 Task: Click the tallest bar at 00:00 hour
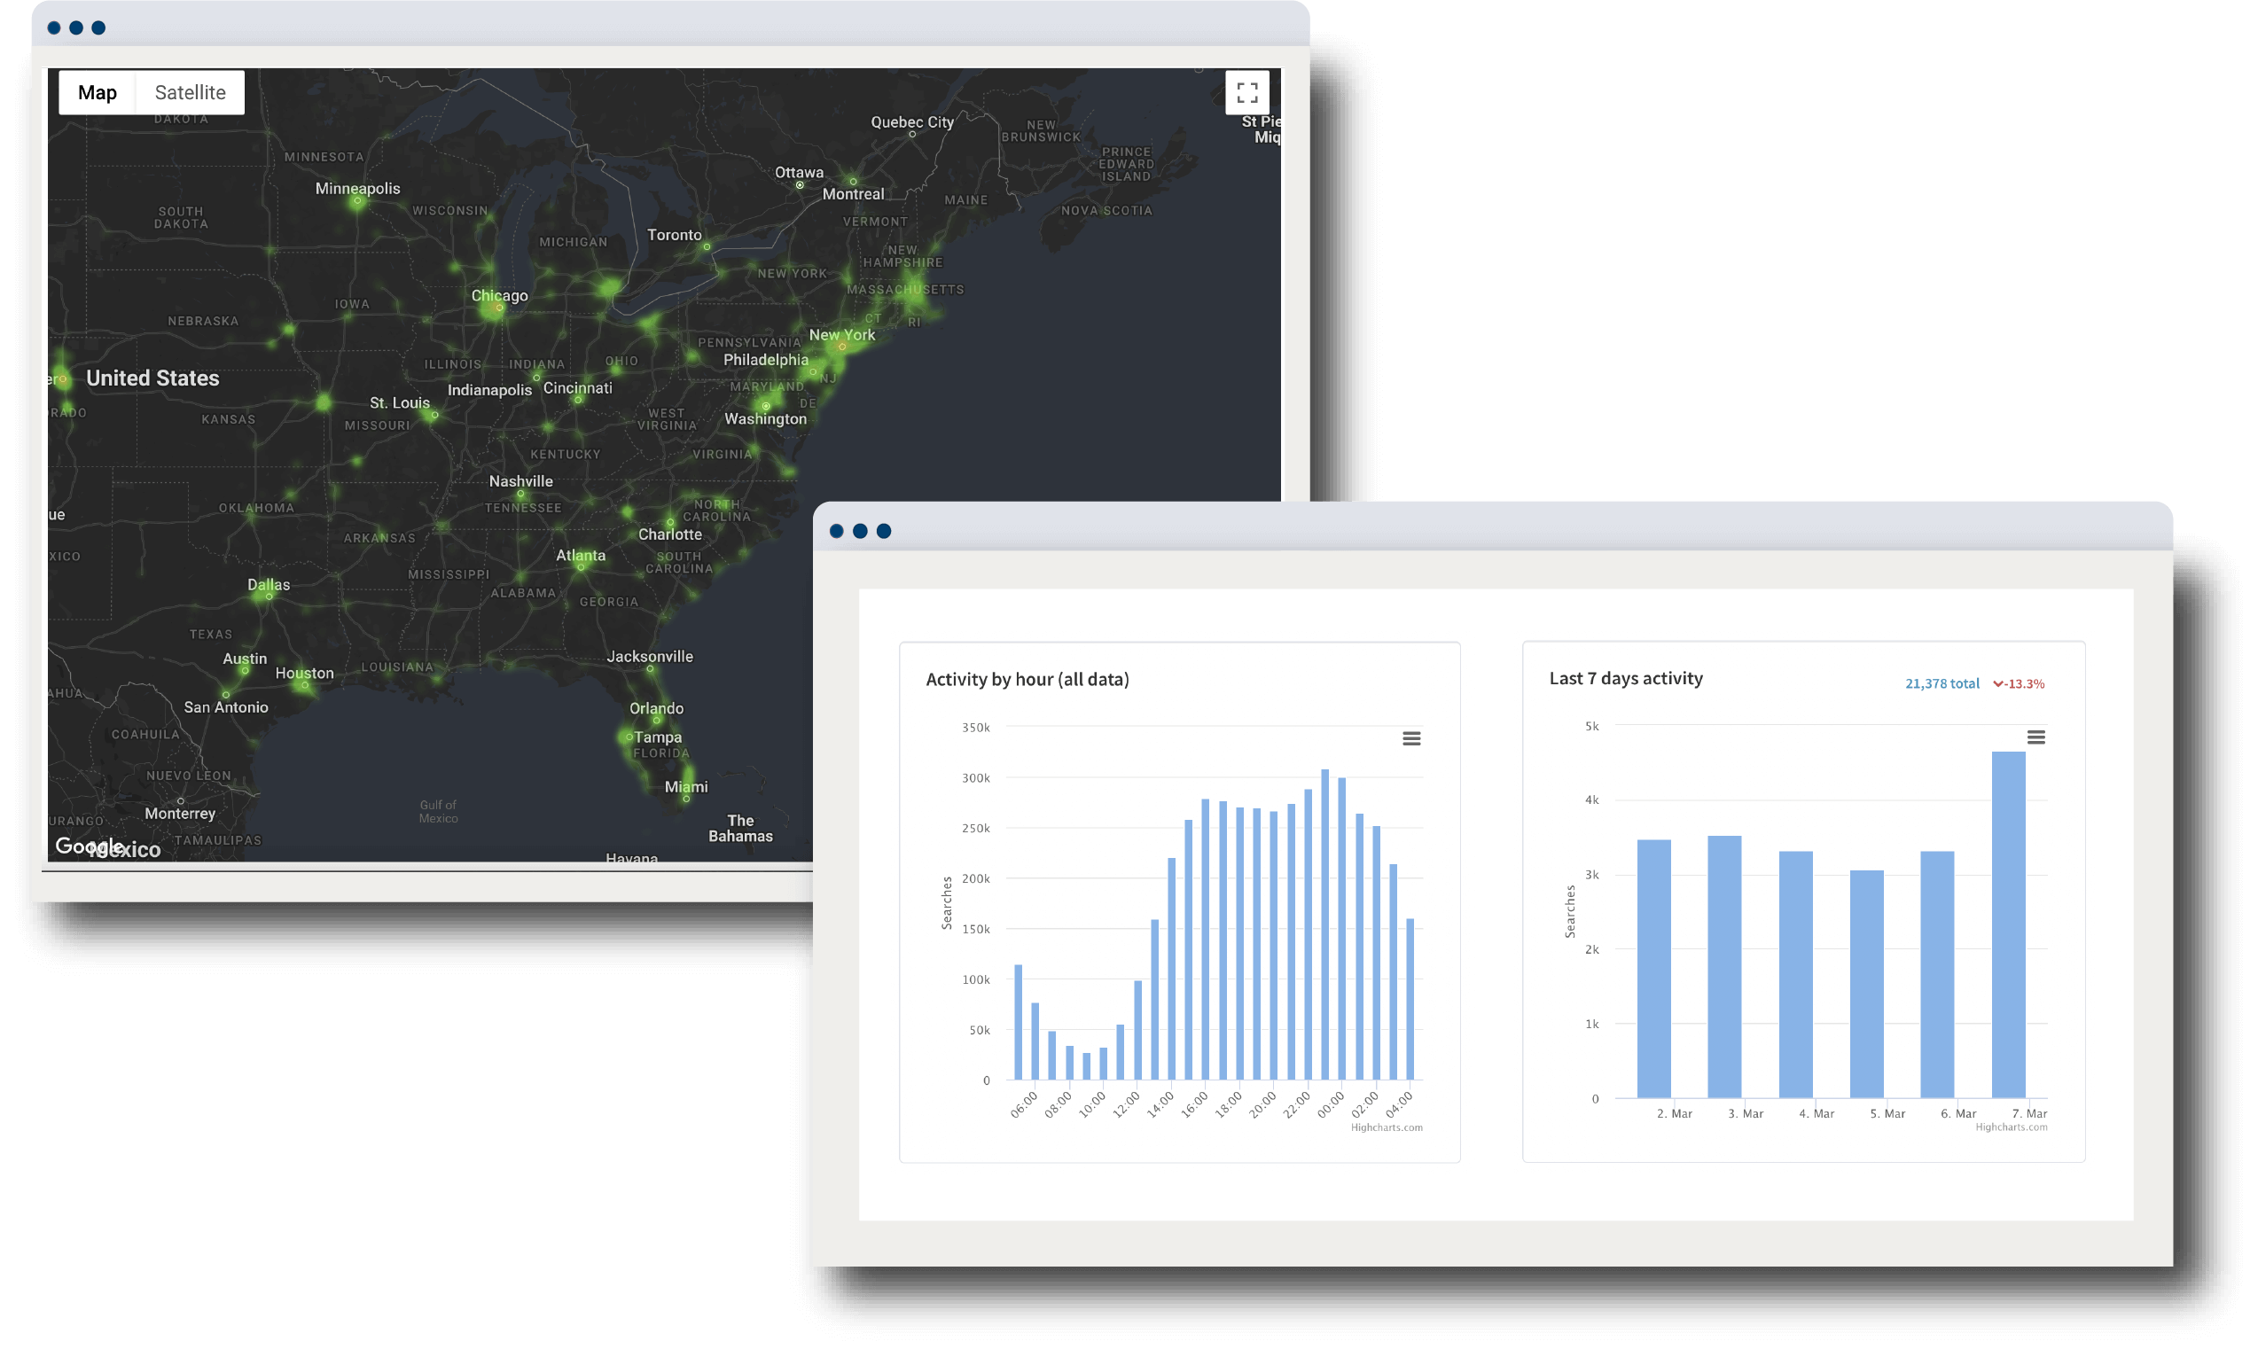[x=1324, y=924]
